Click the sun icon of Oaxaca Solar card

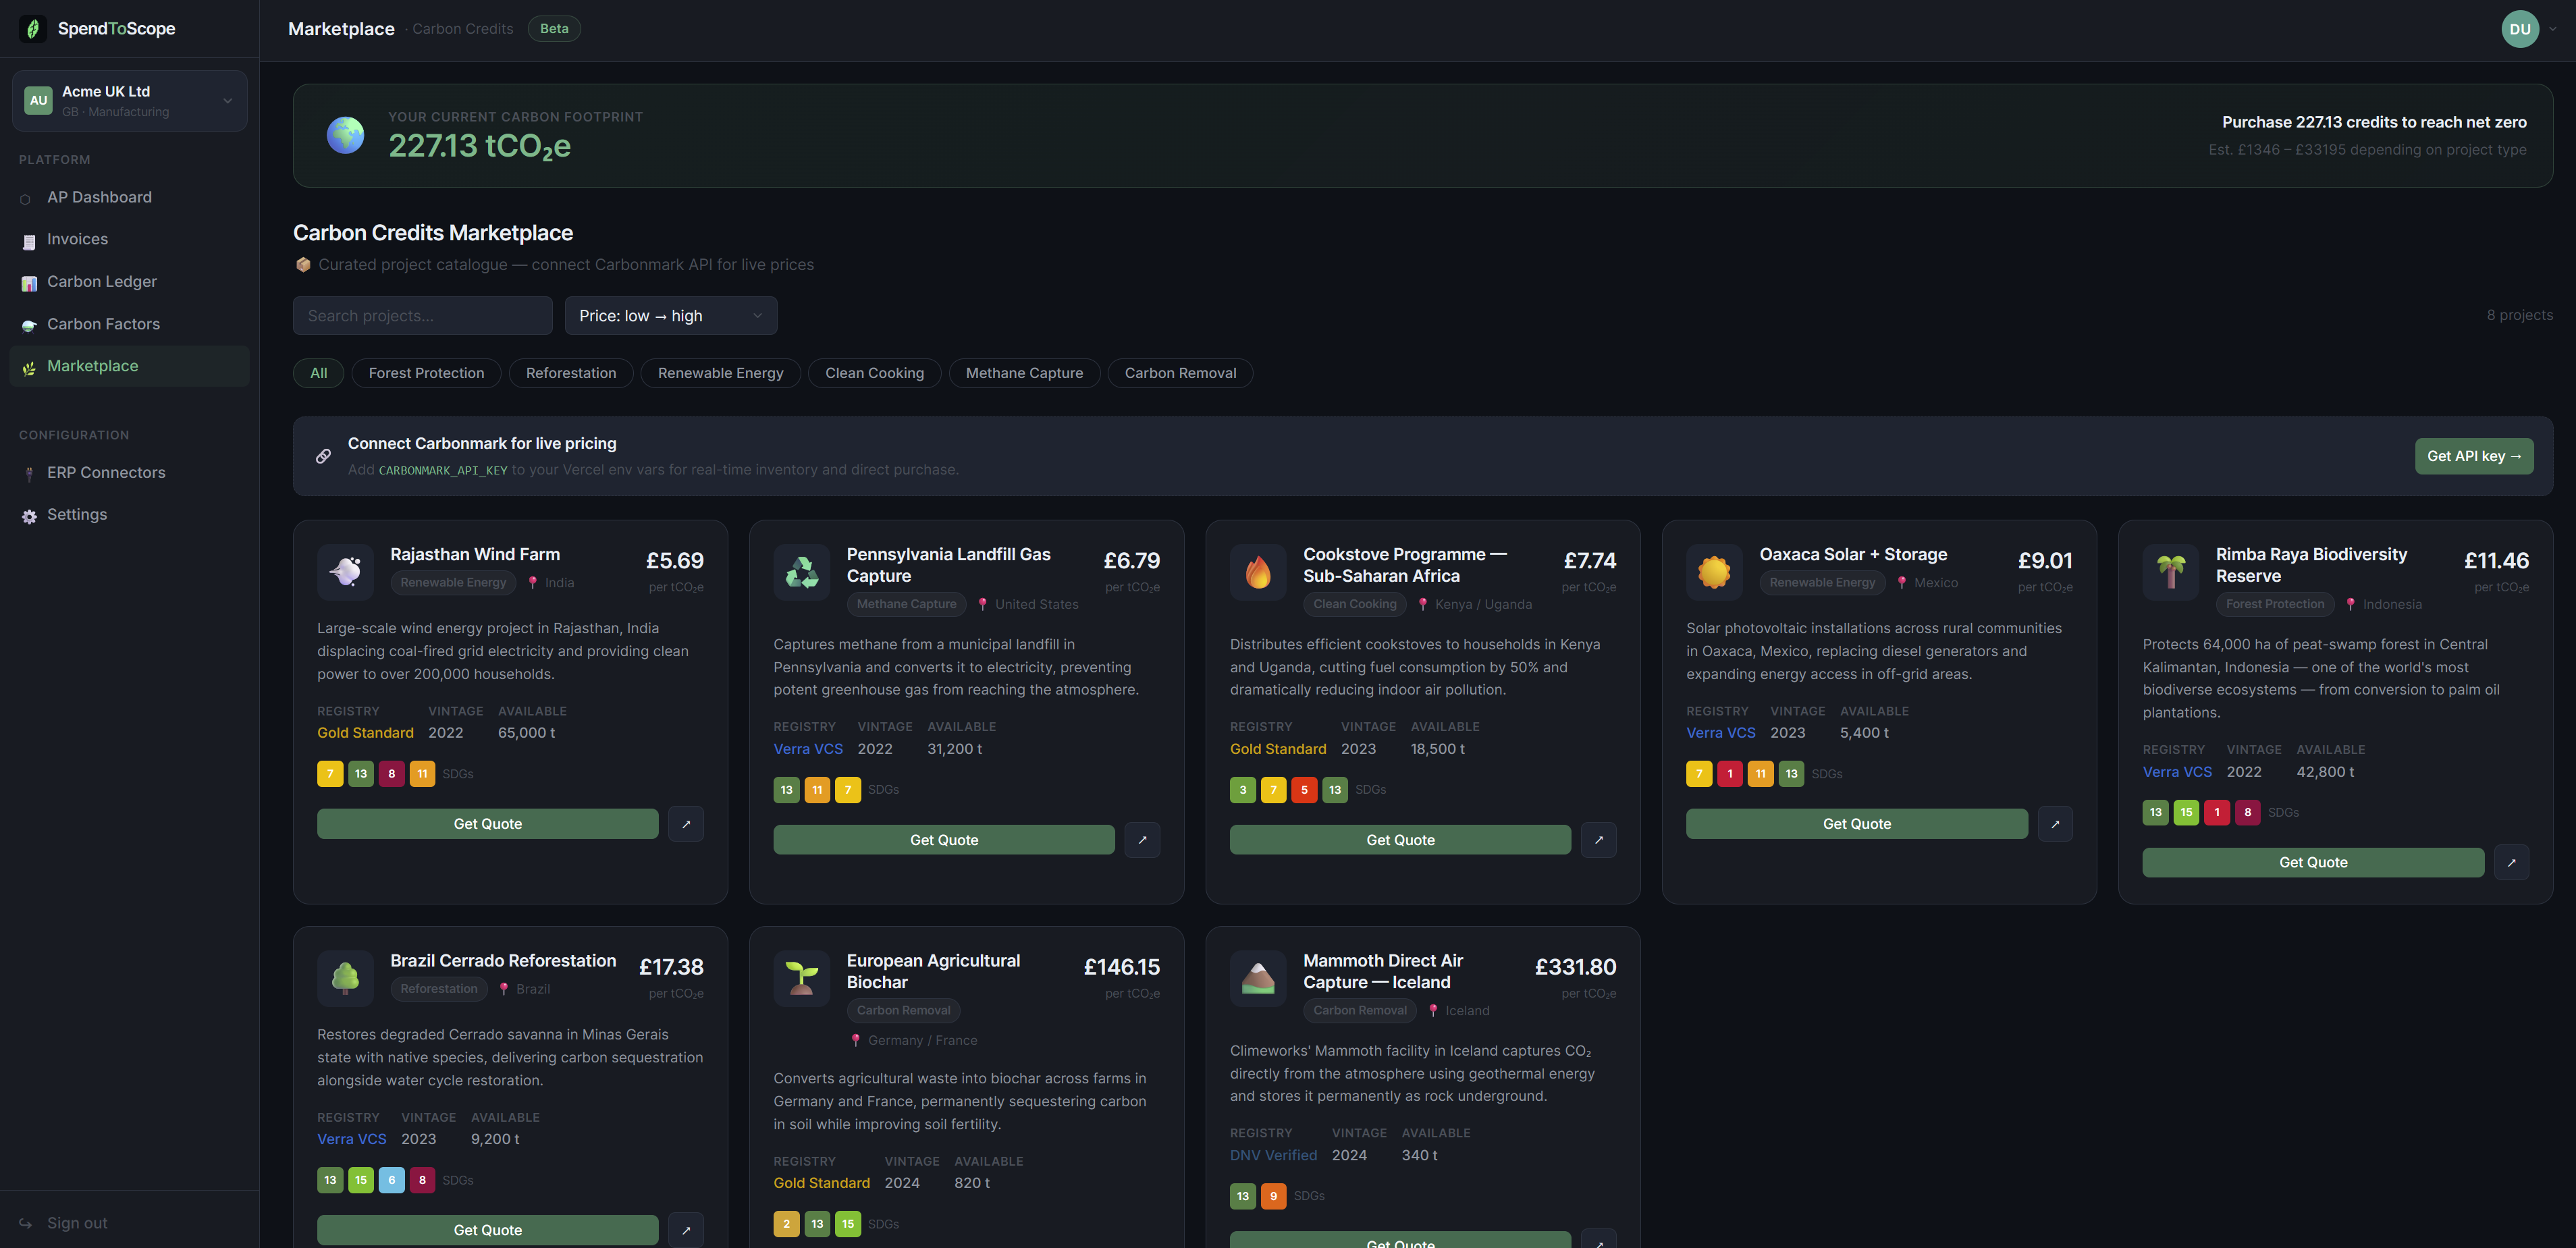[1714, 572]
